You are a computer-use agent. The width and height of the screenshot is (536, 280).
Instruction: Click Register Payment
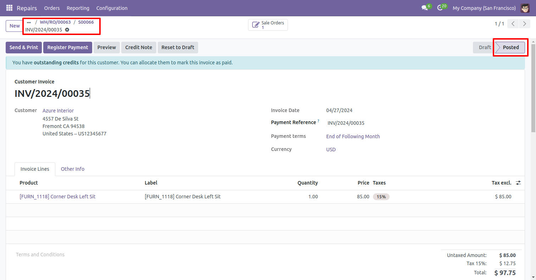click(x=68, y=47)
